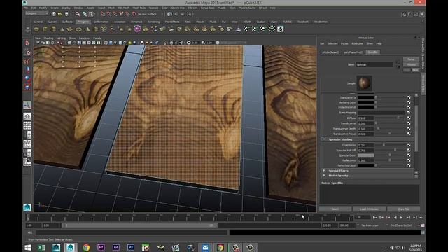Toggle snap to curves

tap(109, 14)
